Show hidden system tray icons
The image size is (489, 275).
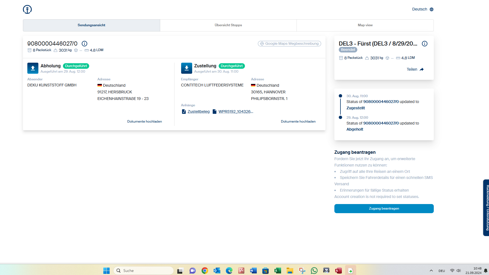click(431, 271)
